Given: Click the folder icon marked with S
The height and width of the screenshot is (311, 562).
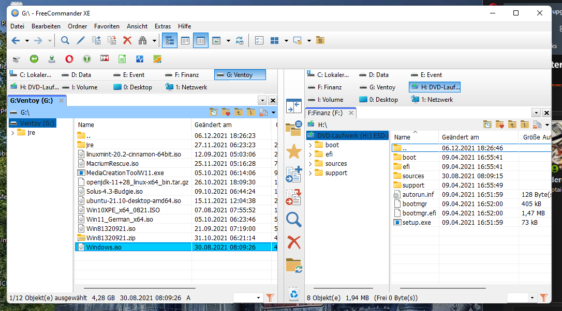Looking at the screenshot, I should coord(320,40).
